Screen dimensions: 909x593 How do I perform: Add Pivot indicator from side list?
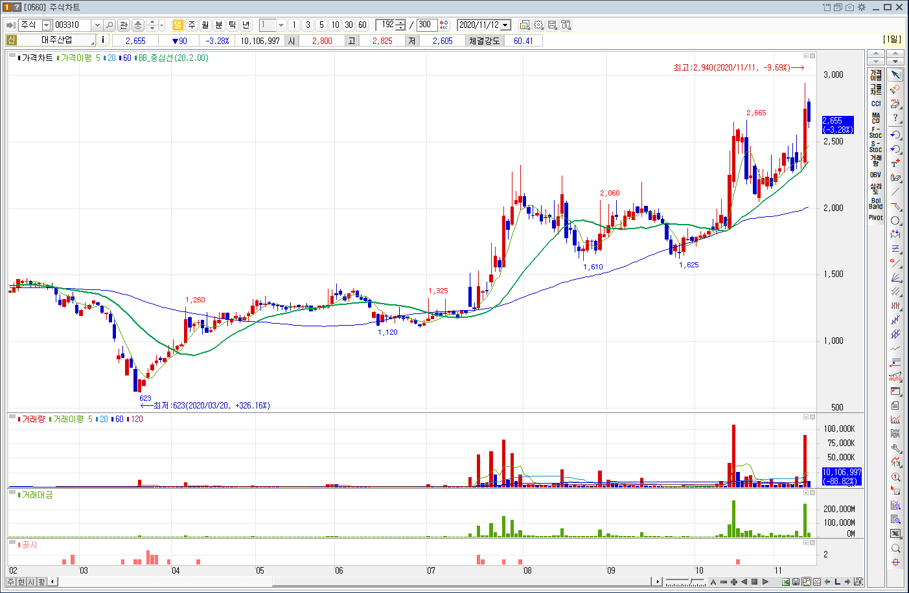876,218
